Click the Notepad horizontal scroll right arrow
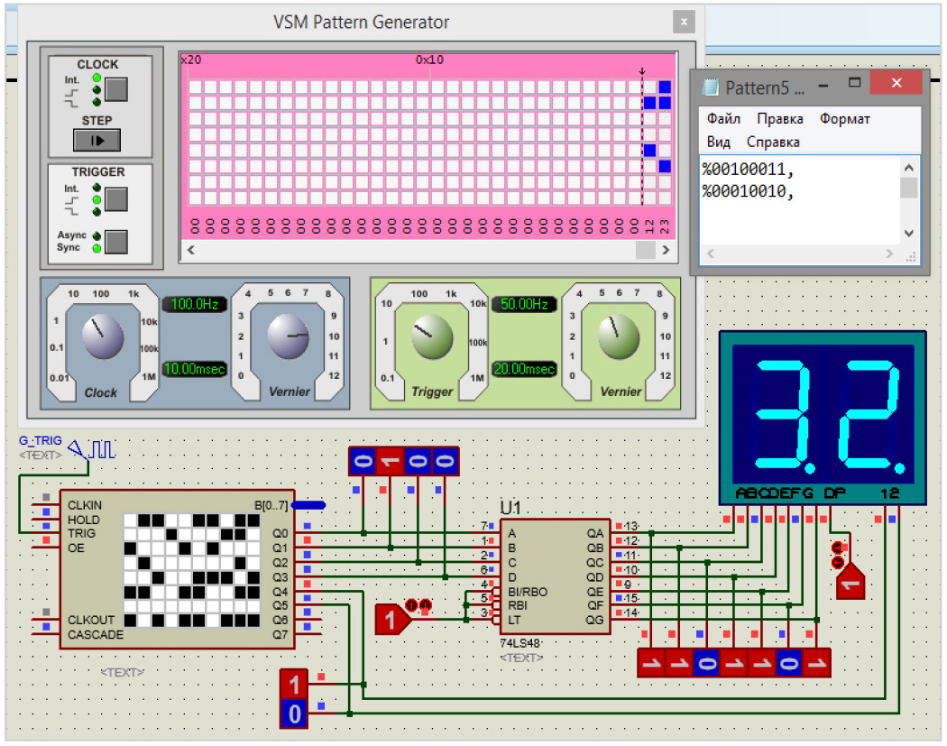 click(x=889, y=253)
